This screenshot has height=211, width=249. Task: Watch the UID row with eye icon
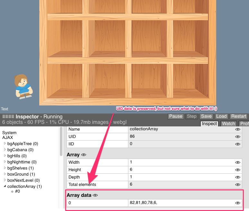tap(237, 136)
